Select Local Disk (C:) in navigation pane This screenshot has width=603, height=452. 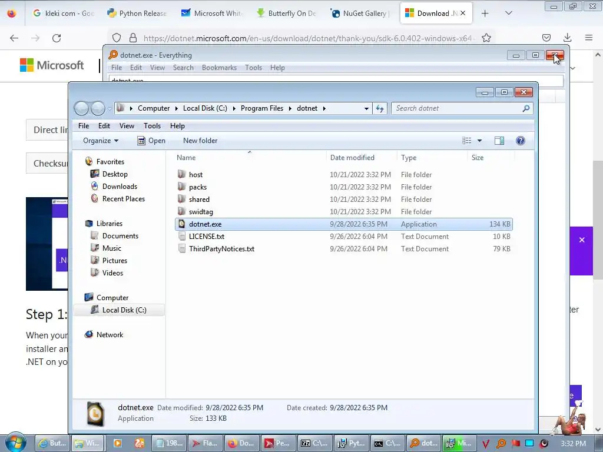(x=124, y=310)
